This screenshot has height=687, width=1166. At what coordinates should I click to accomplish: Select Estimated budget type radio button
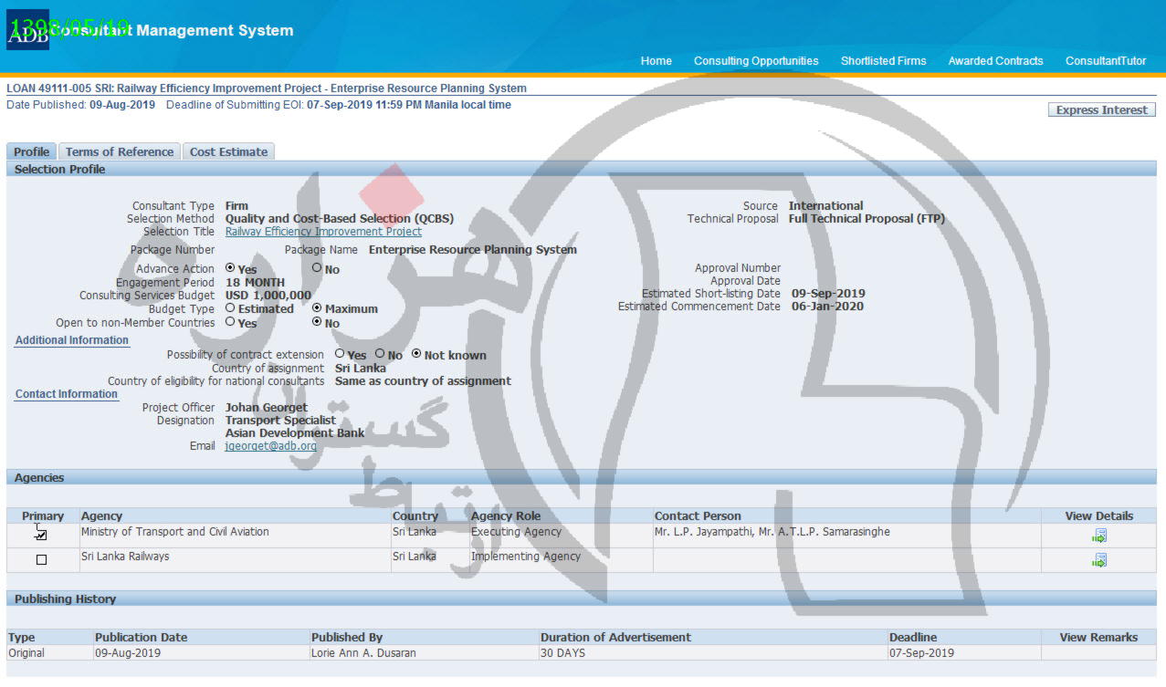point(230,308)
